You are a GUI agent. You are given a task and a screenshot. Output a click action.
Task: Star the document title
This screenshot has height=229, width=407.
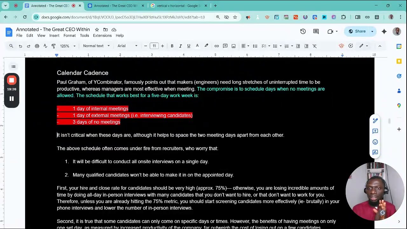(97, 30)
